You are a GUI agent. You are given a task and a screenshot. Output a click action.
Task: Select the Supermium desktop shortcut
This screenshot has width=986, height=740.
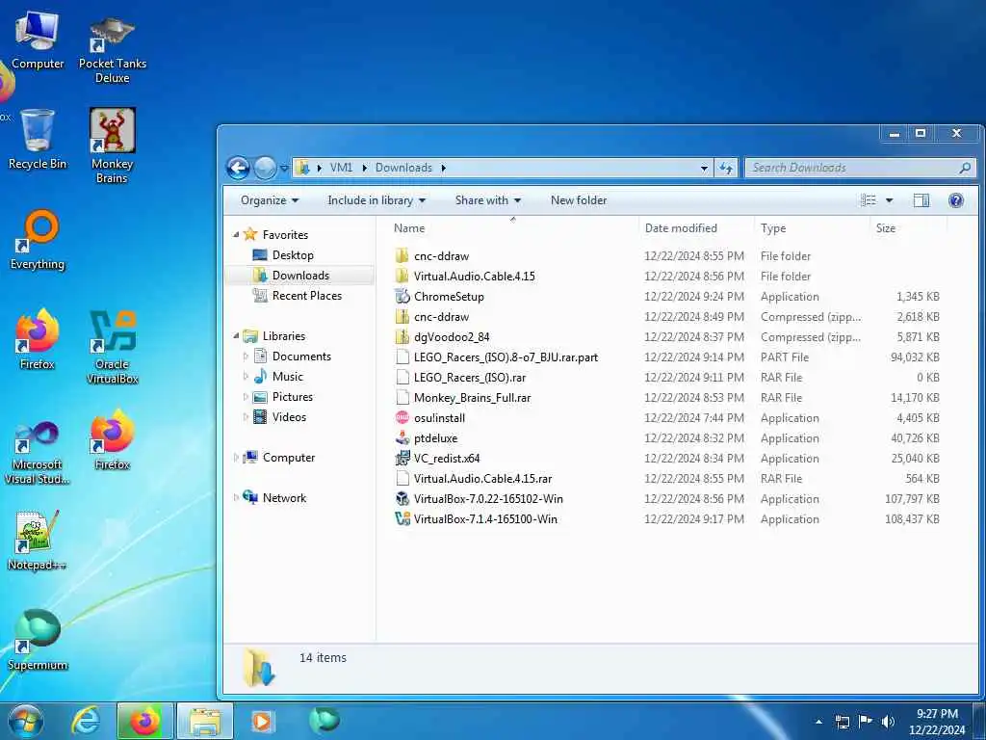pos(38,640)
